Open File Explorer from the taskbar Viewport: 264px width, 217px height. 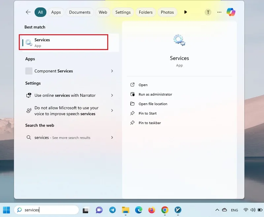(126, 210)
